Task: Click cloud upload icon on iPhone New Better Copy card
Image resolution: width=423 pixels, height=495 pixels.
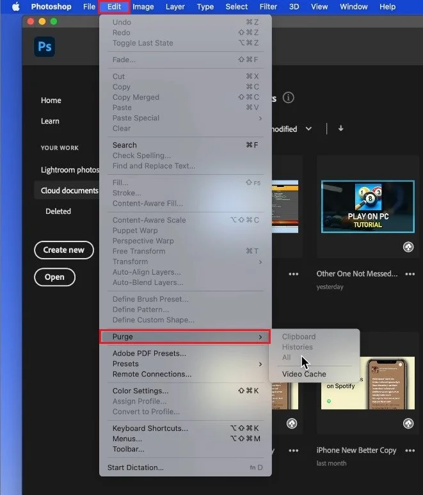Action: tap(408, 423)
